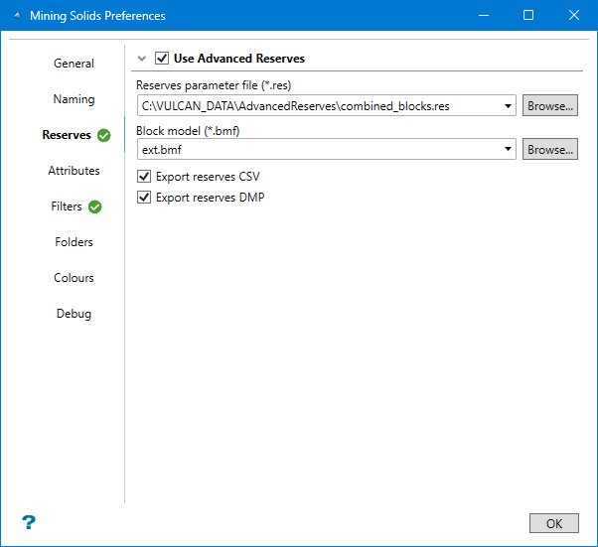Toggle the Use Advanced Reserves checkbox

point(163,59)
